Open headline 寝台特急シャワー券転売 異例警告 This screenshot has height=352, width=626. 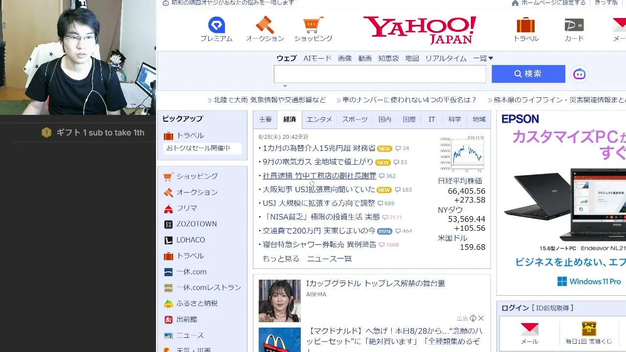pyautogui.click(x=319, y=244)
